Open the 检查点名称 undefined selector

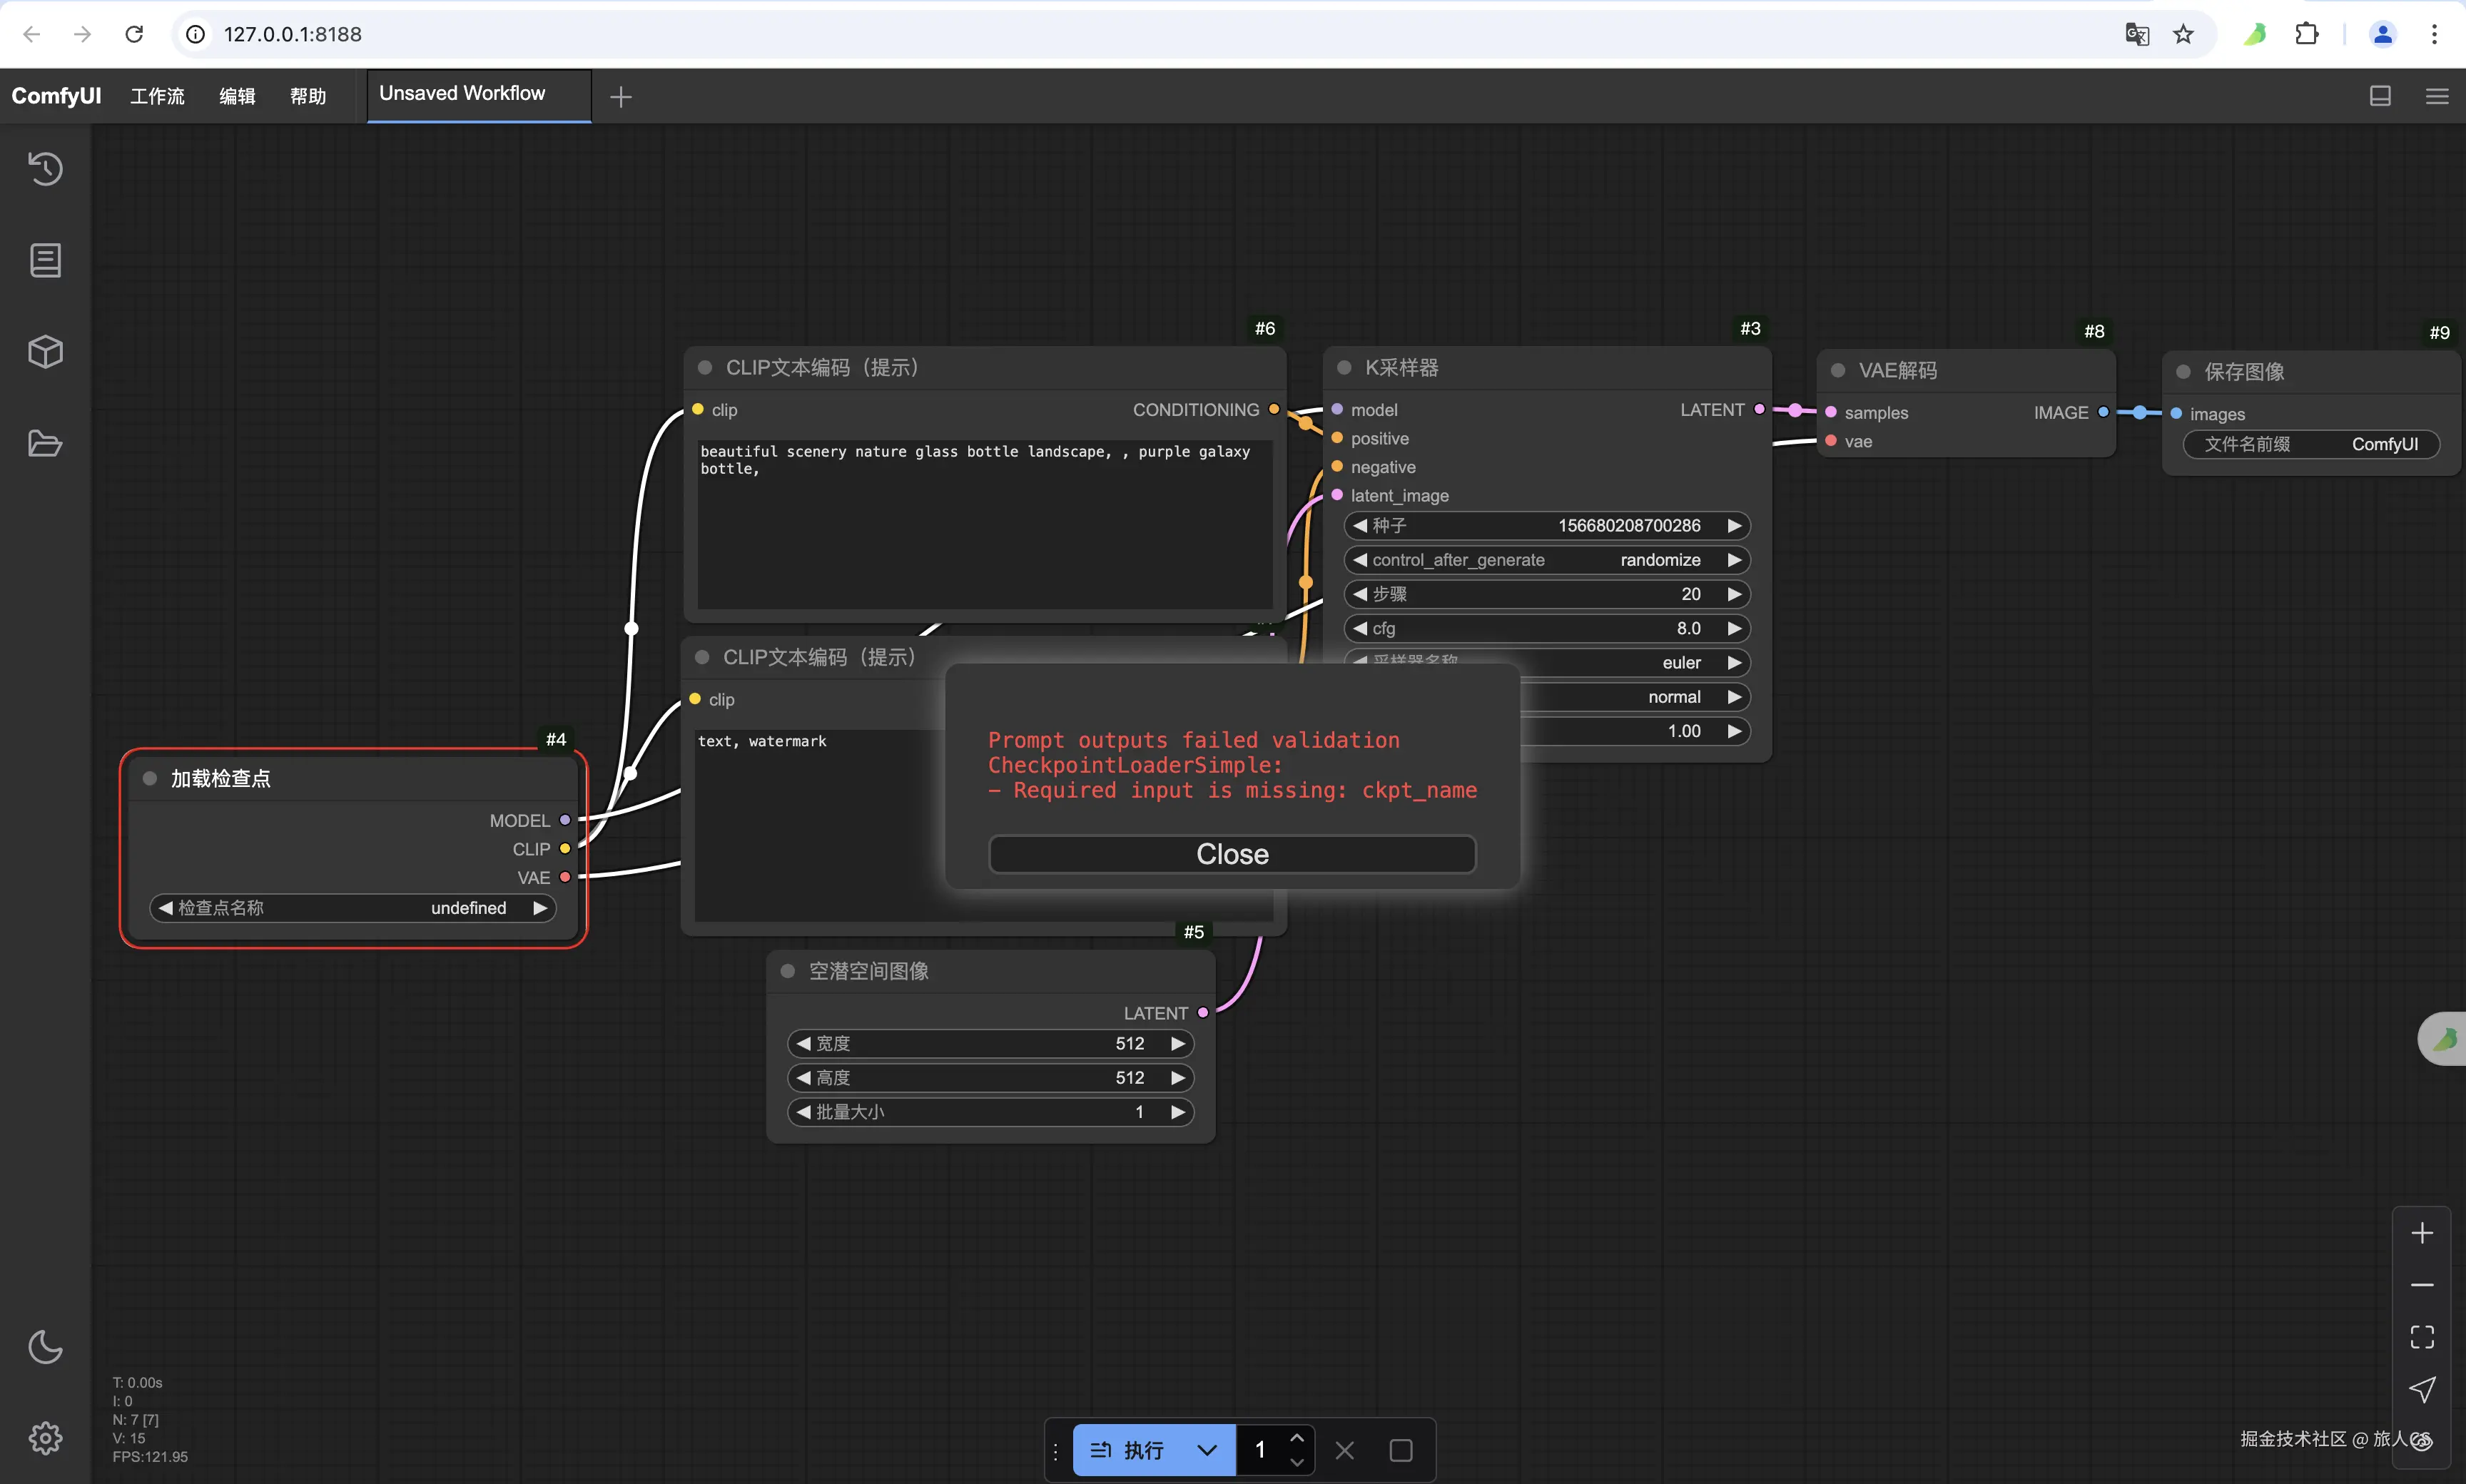(352, 908)
